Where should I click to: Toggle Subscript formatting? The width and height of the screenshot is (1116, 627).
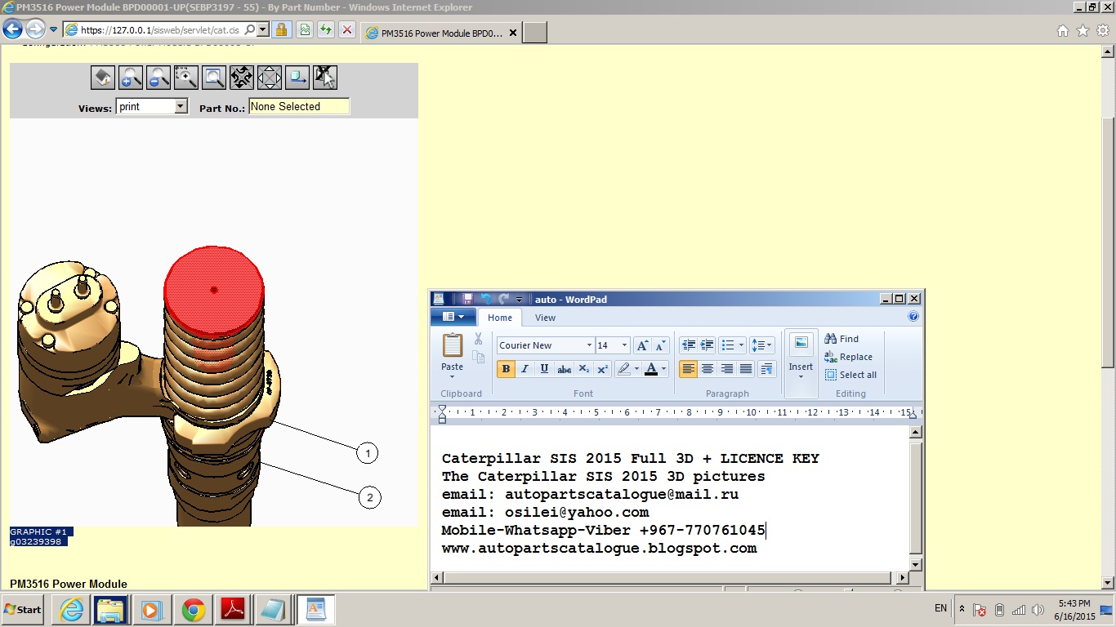pos(584,369)
